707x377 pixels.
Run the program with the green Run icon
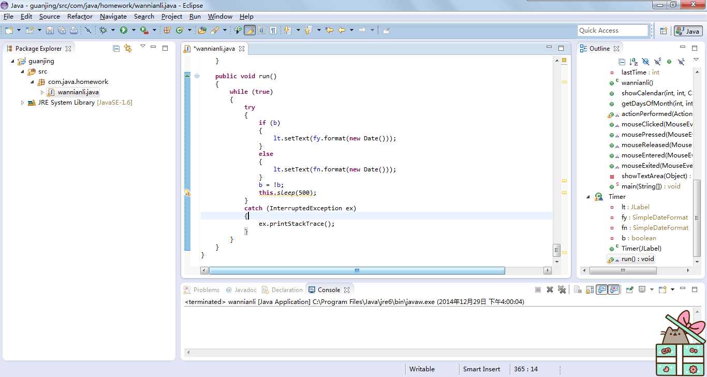124,31
